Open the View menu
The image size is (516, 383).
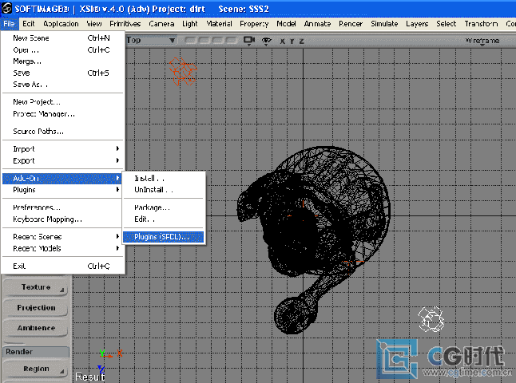pyautogui.click(x=94, y=24)
